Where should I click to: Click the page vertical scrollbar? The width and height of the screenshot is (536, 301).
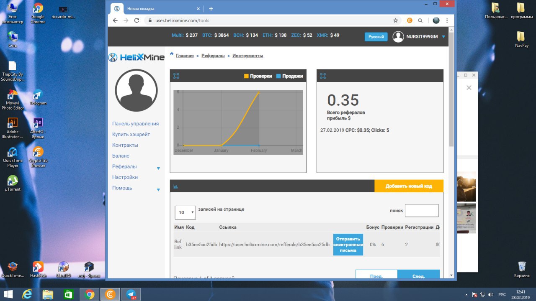451,89
